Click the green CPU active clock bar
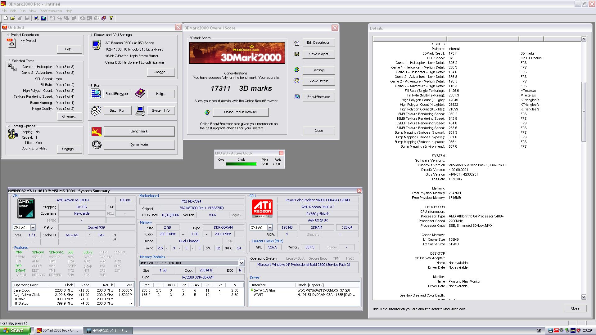Screen dimensions: 596x335 pos(241,164)
